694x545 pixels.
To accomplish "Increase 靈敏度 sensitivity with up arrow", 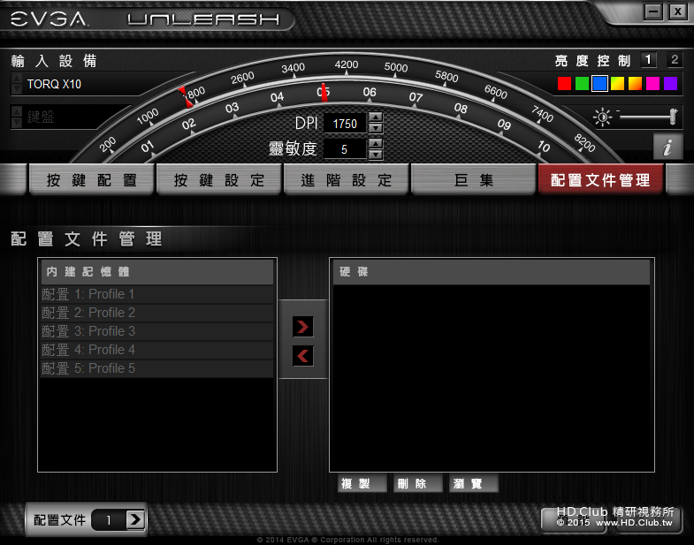I will pyautogui.click(x=376, y=144).
